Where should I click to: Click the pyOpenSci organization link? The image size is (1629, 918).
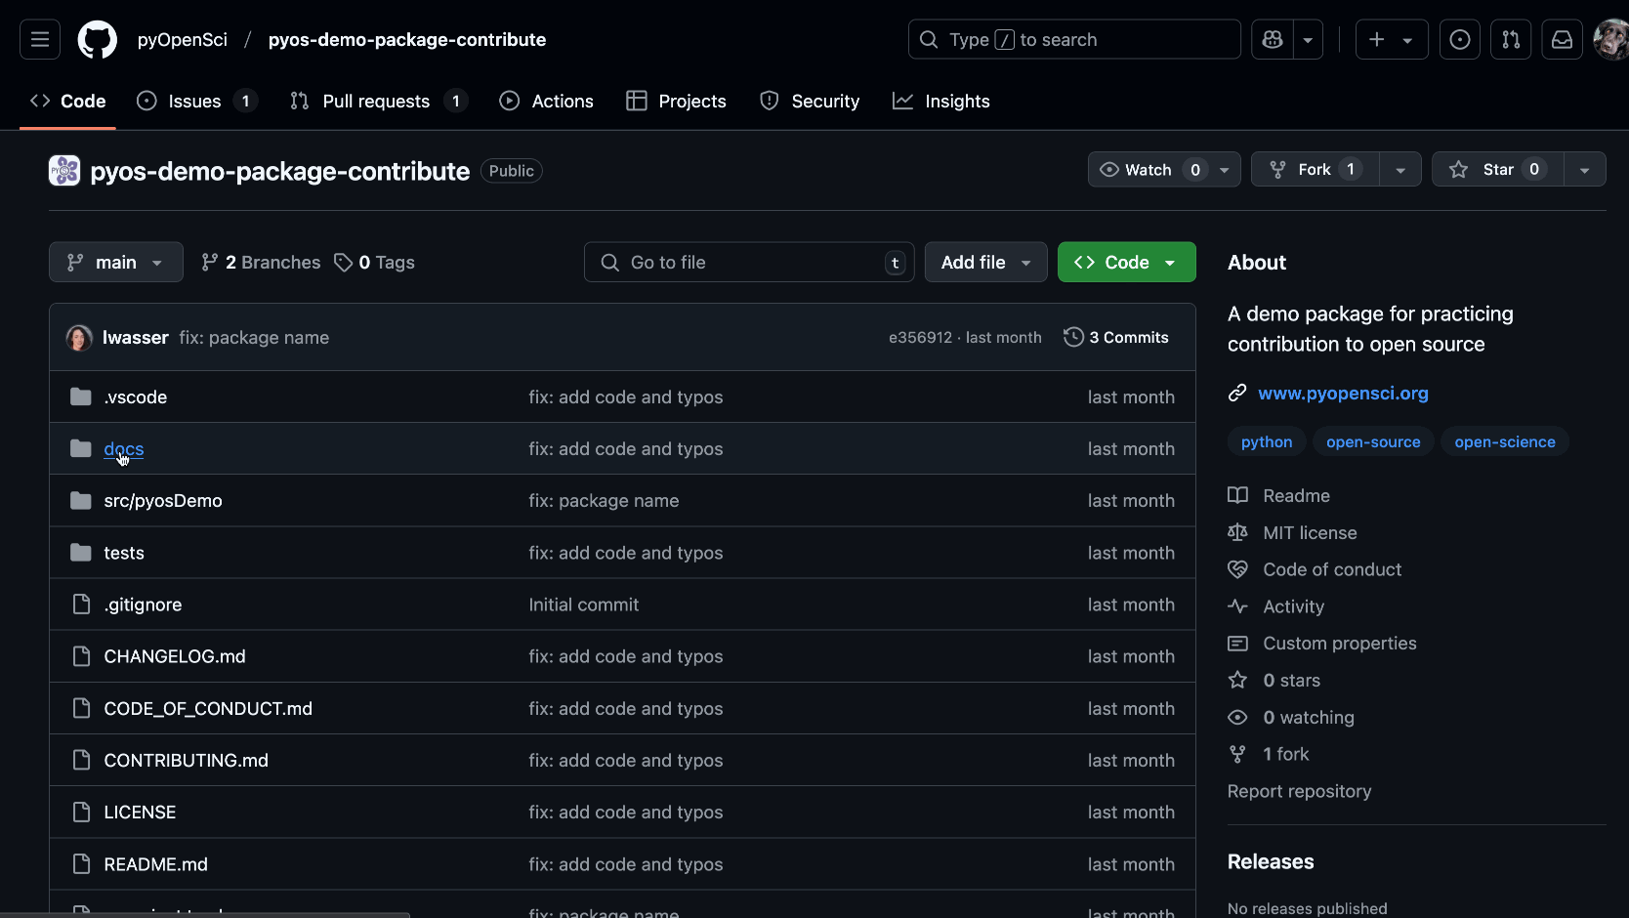coord(183,39)
